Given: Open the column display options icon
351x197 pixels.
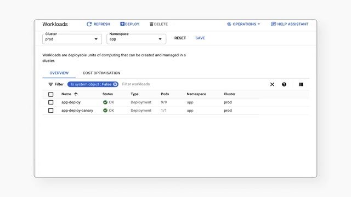Looking at the screenshot, I should pyautogui.click(x=301, y=84).
